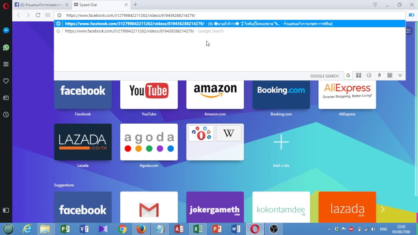Viewport: 418px width, 235px height.
Task: Launch Google Chrome from the taskbar
Action: (122, 229)
